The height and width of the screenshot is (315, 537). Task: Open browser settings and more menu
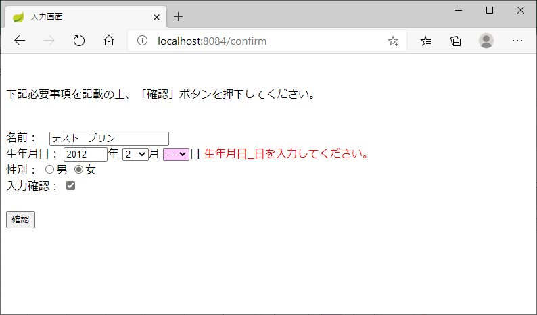(x=517, y=41)
